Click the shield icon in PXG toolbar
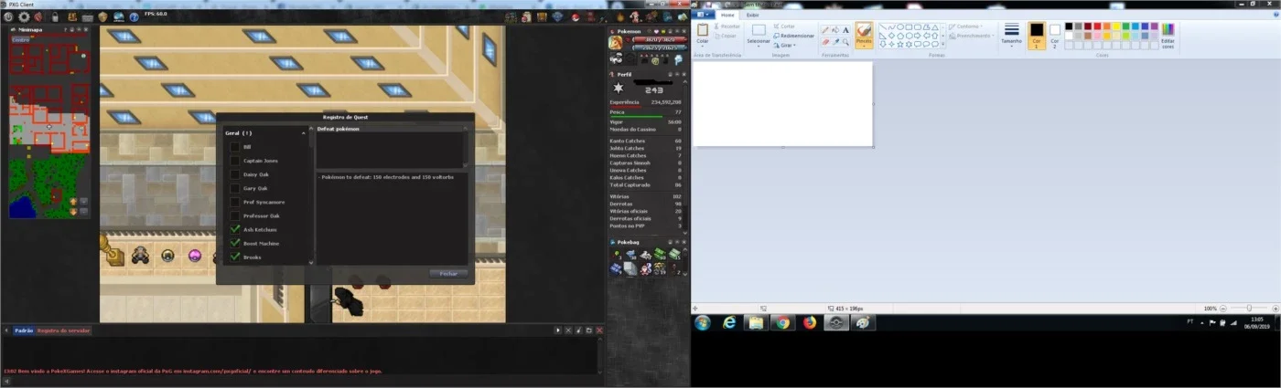 (102, 17)
